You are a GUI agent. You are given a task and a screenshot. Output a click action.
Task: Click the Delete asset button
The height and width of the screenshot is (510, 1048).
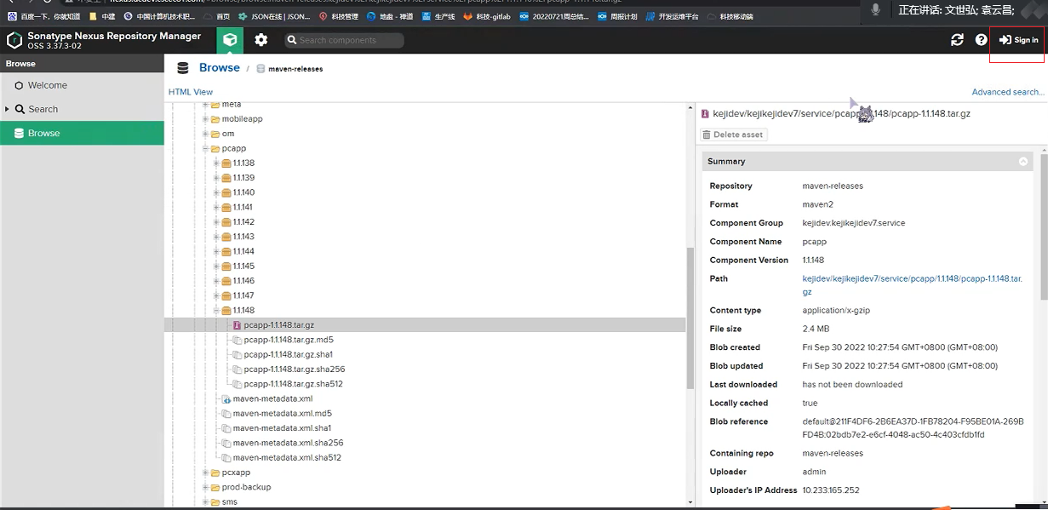(x=733, y=135)
